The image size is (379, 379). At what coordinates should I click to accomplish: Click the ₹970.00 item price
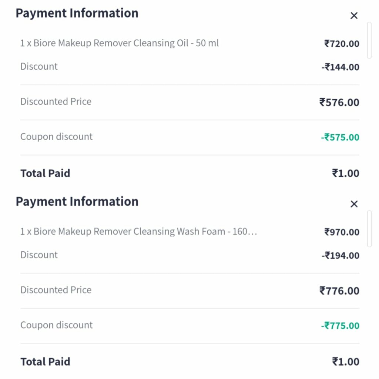tap(342, 232)
